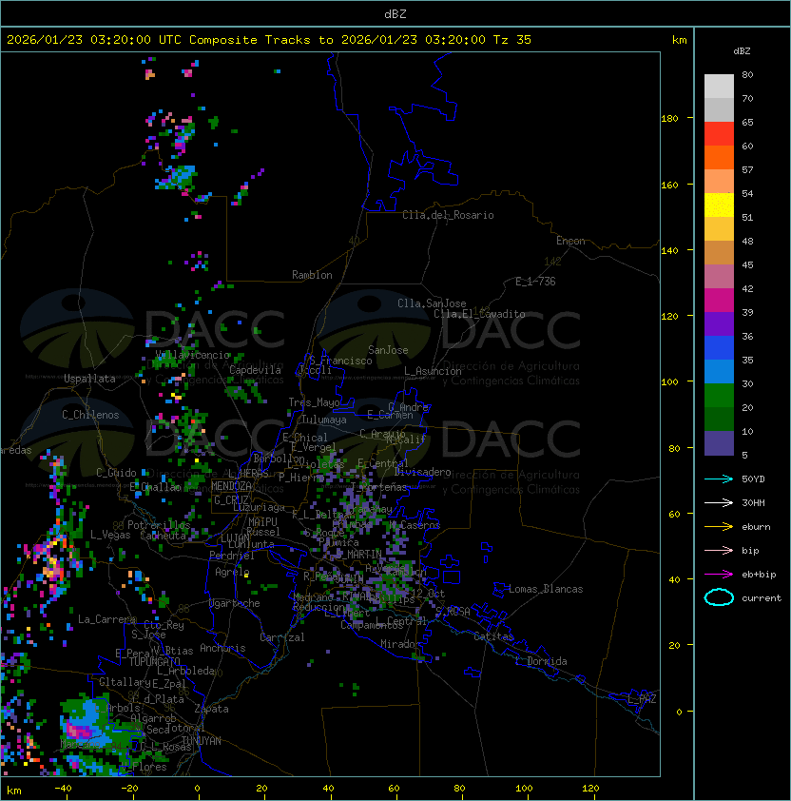Pick the light grey 80 dBZ legend swatch
791x801 pixels.
pos(719,86)
